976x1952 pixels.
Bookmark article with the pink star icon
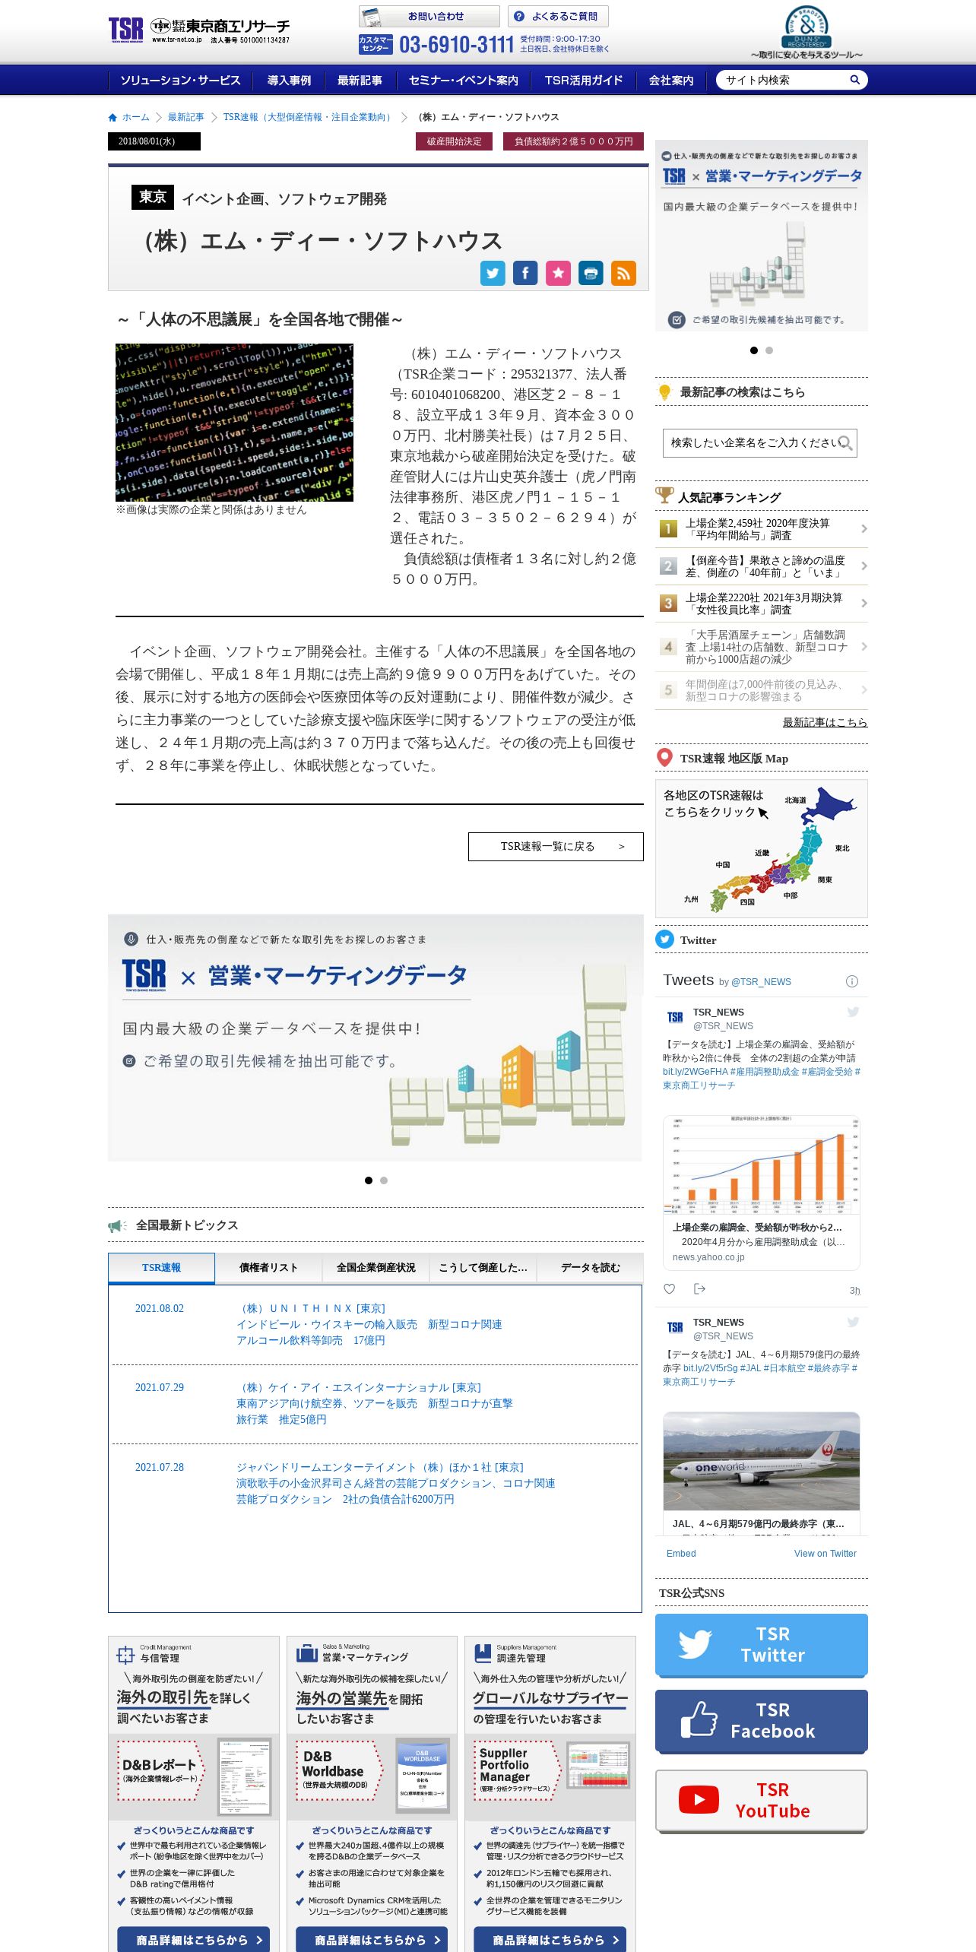(558, 273)
